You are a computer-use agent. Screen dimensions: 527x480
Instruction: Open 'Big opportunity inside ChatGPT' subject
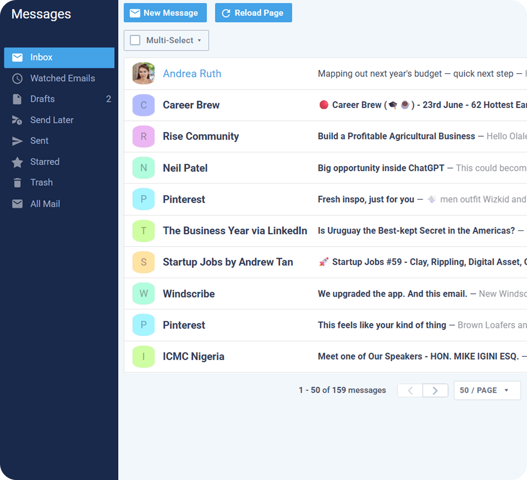[x=381, y=168]
